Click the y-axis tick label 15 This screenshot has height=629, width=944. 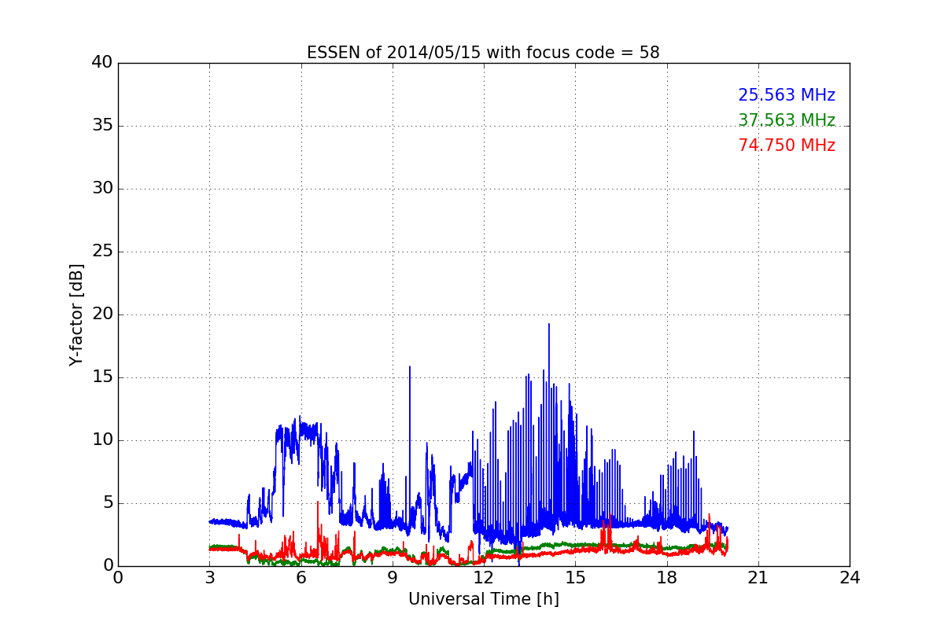(102, 377)
